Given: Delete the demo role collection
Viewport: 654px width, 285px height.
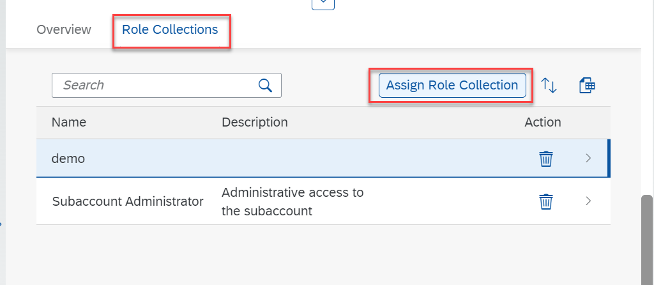Looking at the screenshot, I should (545, 158).
